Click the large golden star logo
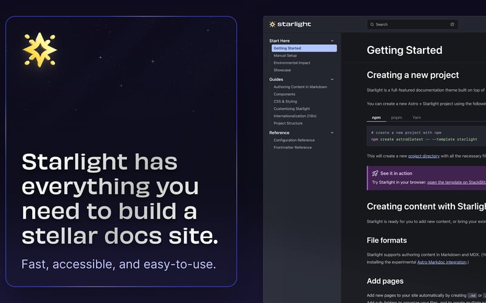 pos(39,50)
